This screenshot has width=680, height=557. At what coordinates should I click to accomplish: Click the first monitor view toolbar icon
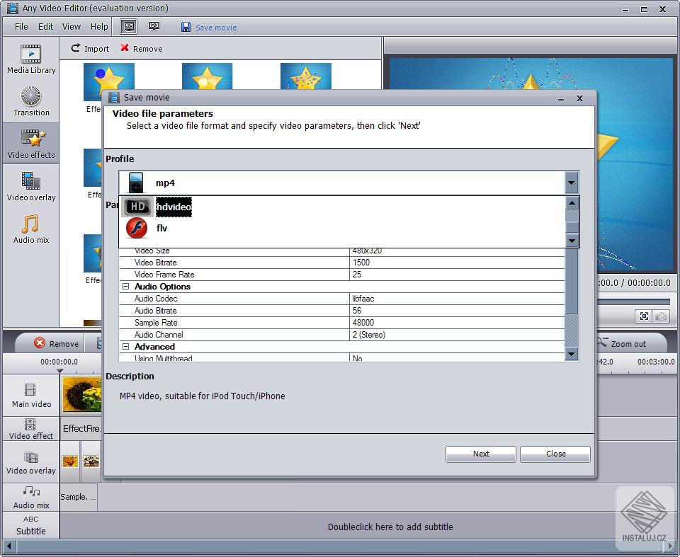click(x=129, y=27)
